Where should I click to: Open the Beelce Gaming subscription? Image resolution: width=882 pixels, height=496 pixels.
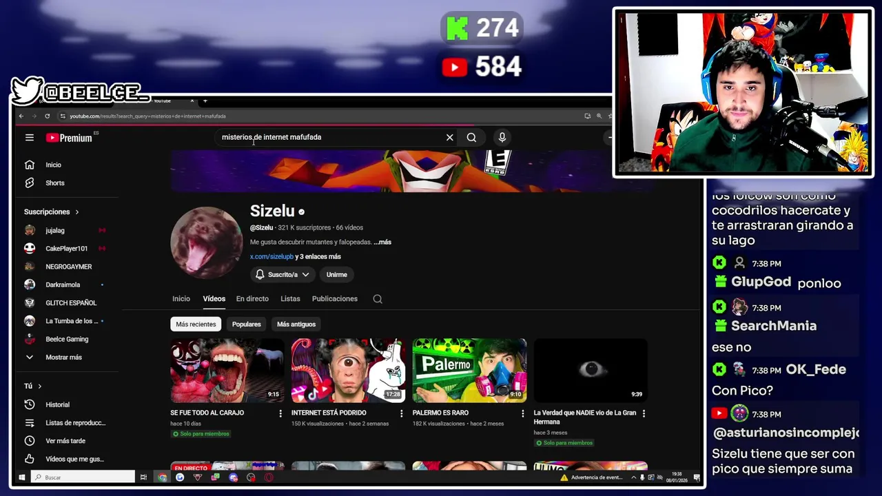(67, 339)
